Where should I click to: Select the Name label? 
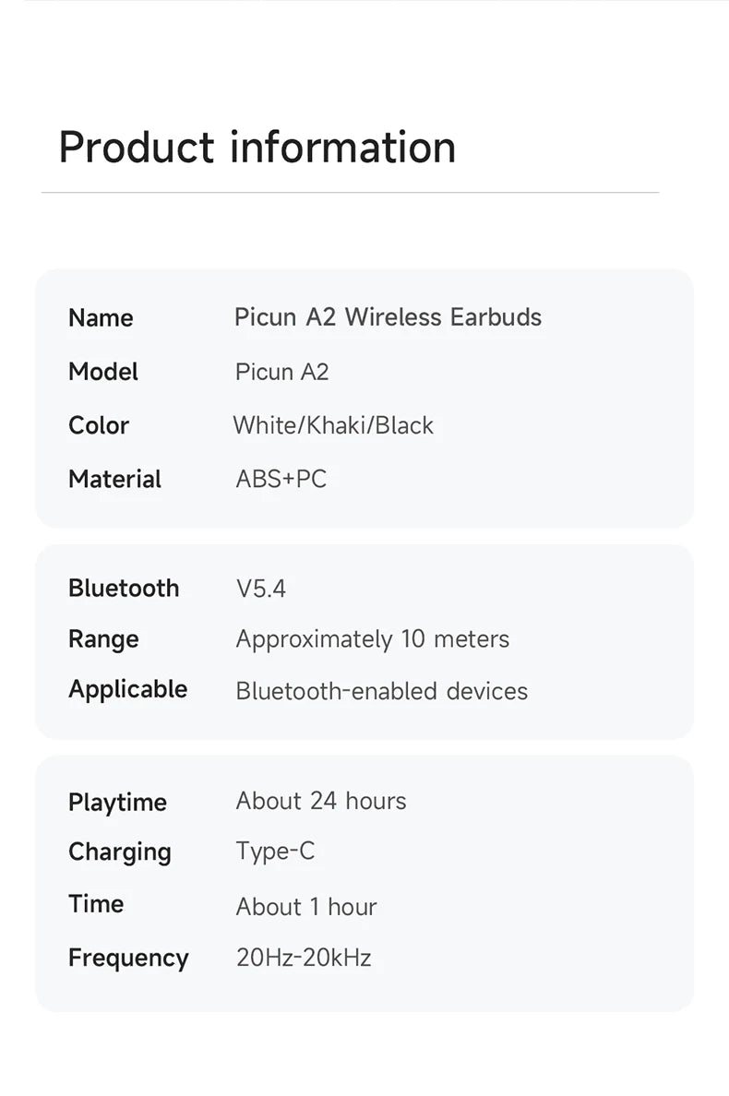click(x=101, y=318)
